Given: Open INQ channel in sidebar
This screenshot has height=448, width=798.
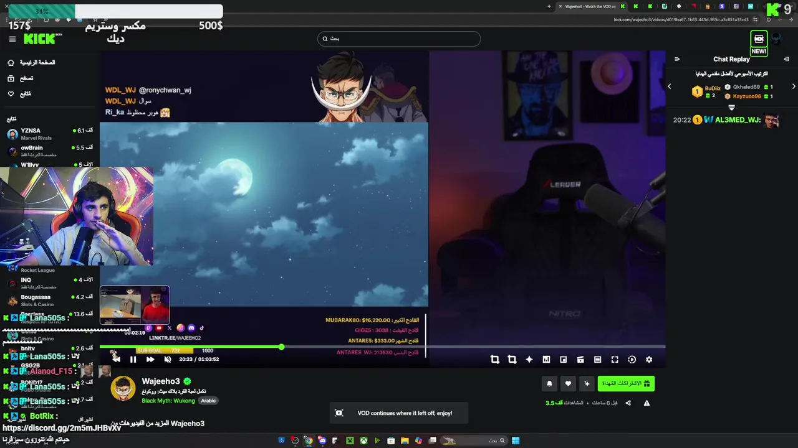Looking at the screenshot, I should [50, 282].
